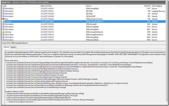169x106 pixels.
Task: Click the information icon of event 4035
Action: click(x=3, y=37)
